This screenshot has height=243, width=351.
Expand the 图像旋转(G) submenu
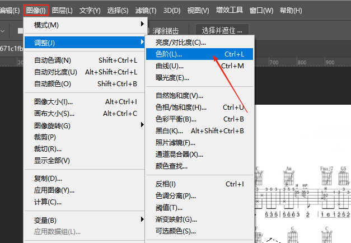[x=85, y=125]
